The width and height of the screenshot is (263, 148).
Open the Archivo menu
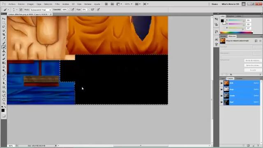point(12,4)
